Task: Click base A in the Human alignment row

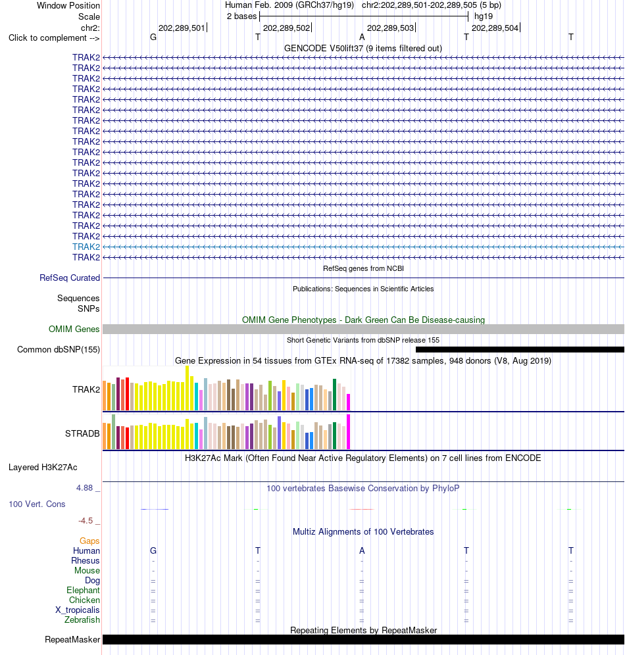Action: (x=362, y=551)
